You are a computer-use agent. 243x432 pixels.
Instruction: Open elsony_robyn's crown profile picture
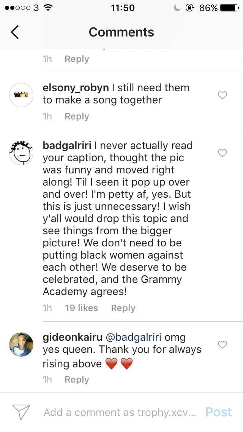tap(21, 95)
